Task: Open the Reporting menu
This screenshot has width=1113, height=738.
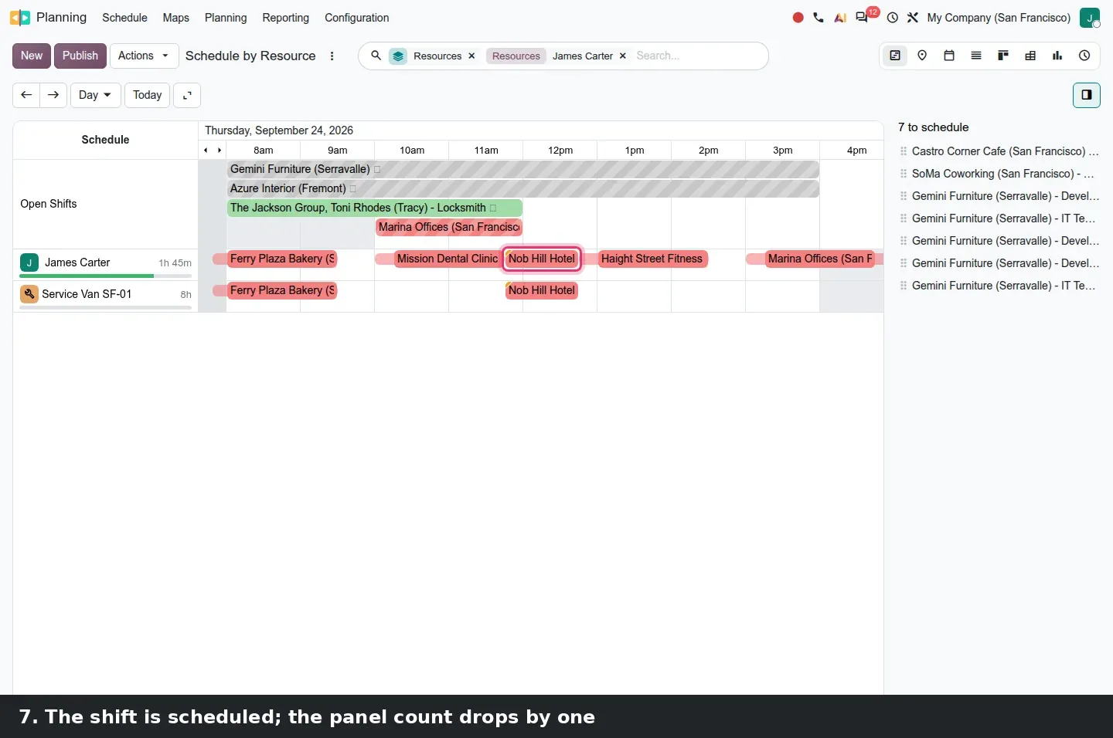Action: pos(285,18)
